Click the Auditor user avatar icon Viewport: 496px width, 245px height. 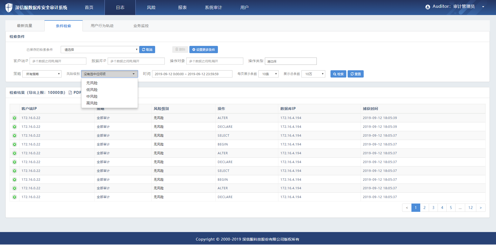tap(428, 7)
